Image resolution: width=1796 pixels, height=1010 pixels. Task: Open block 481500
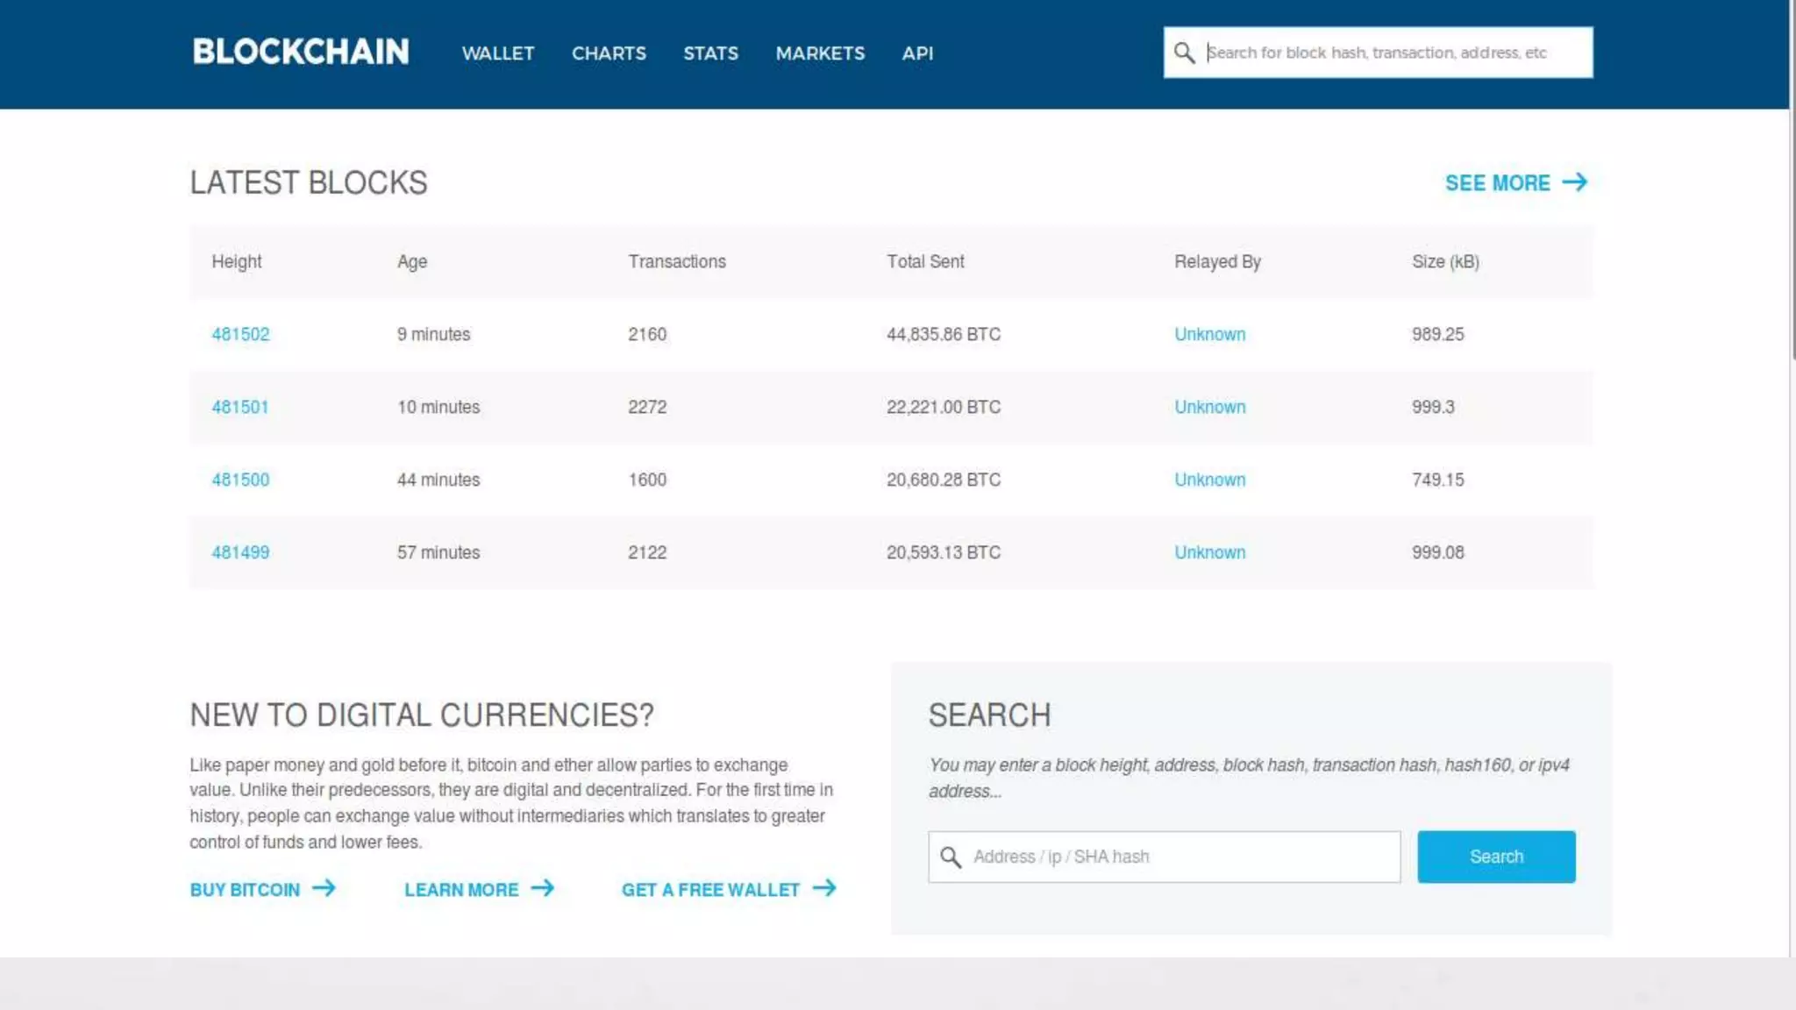(240, 480)
